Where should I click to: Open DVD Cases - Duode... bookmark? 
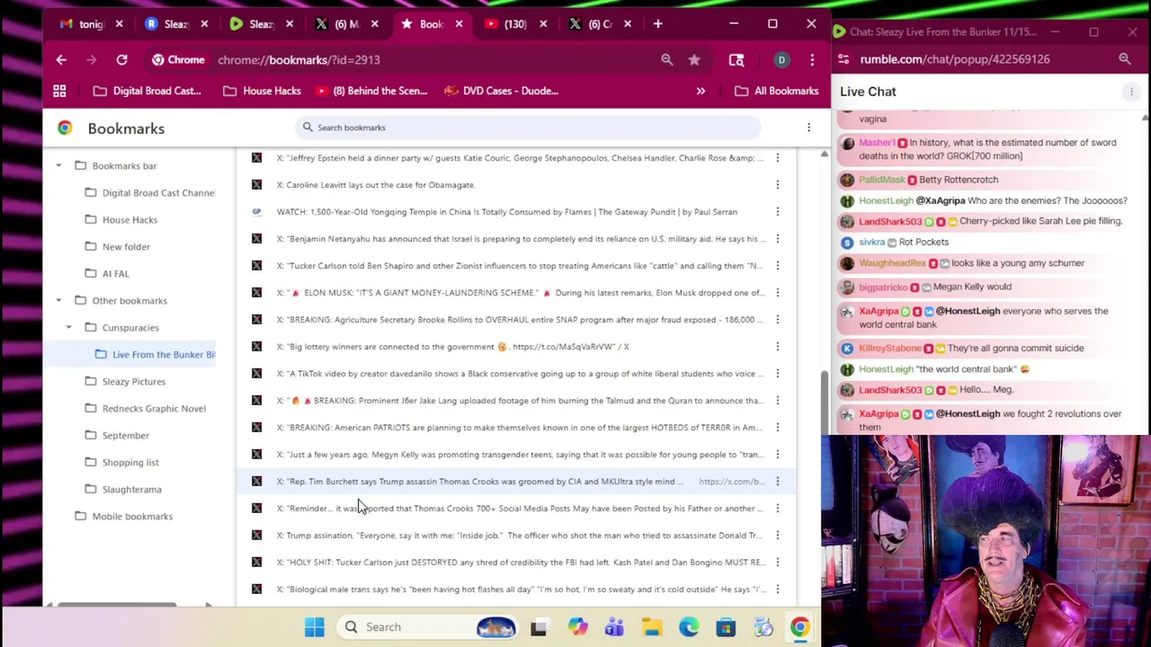tap(502, 91)
